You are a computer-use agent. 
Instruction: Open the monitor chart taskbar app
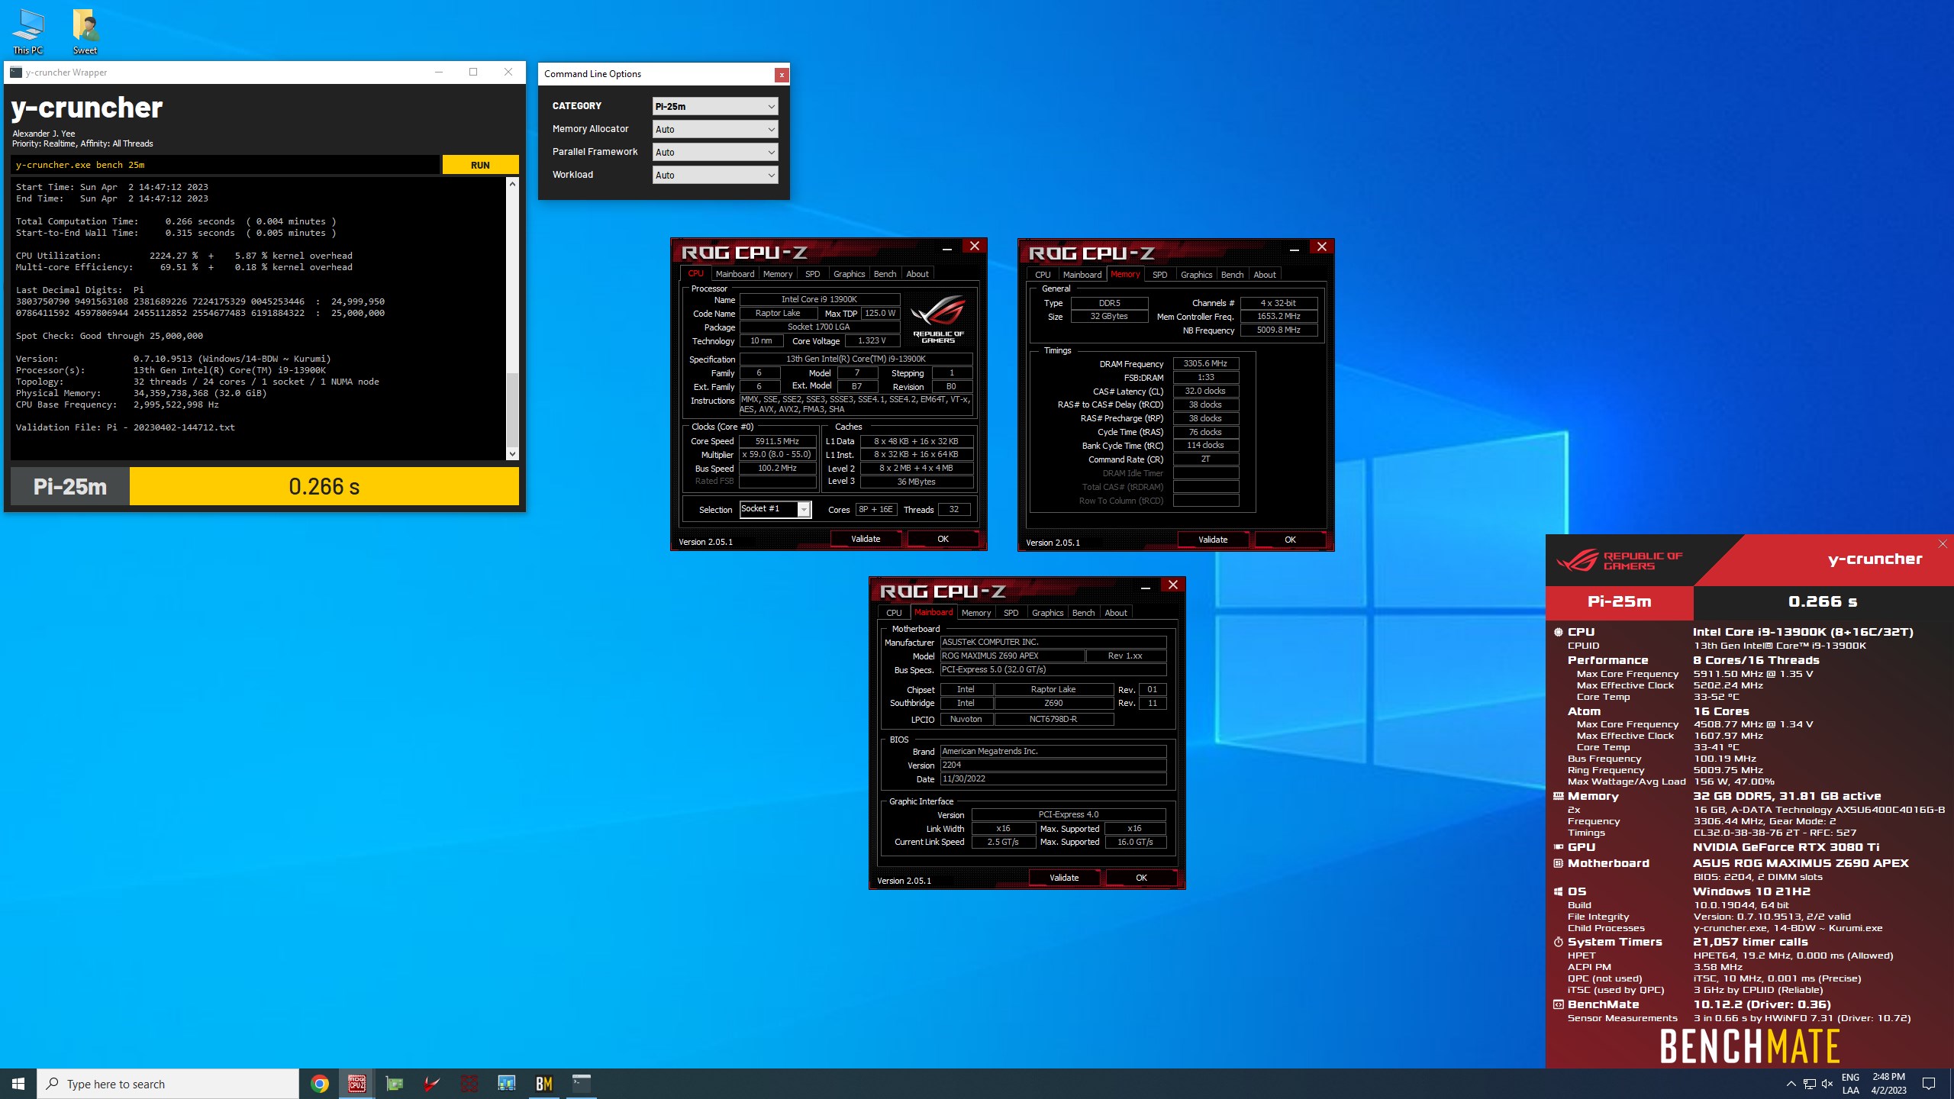pos(506,1084)
